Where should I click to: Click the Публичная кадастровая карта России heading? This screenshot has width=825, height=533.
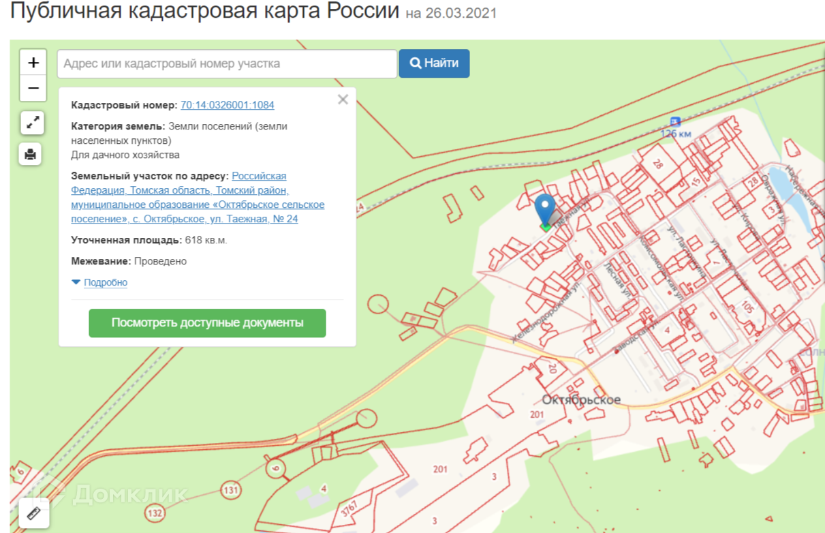[x=204, y=12]
